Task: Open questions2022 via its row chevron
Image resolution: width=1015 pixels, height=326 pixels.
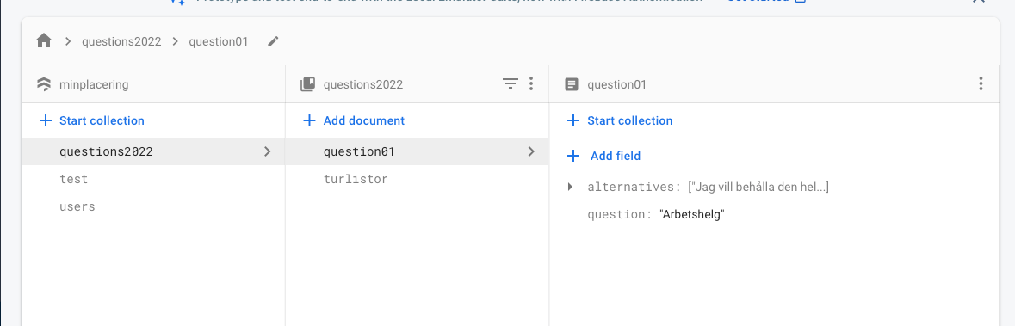Action: [268, 152]
